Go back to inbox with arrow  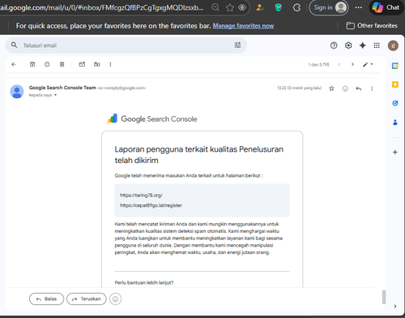tap(14, 64)
